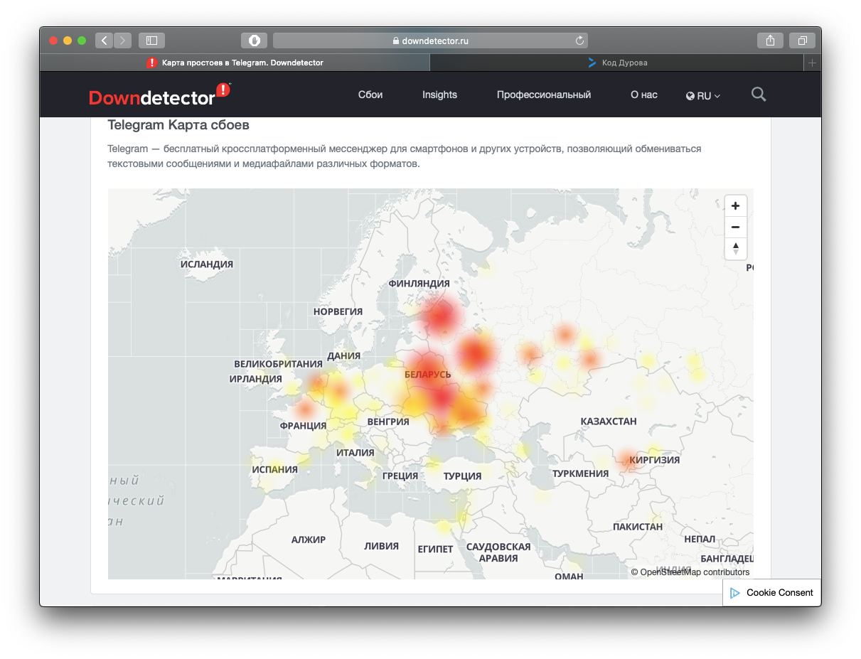The width and height of the screenshot is (861, 659).
Task: Click the ФРАНЦИЯ label on the map
Action: (x=303, y=425)
